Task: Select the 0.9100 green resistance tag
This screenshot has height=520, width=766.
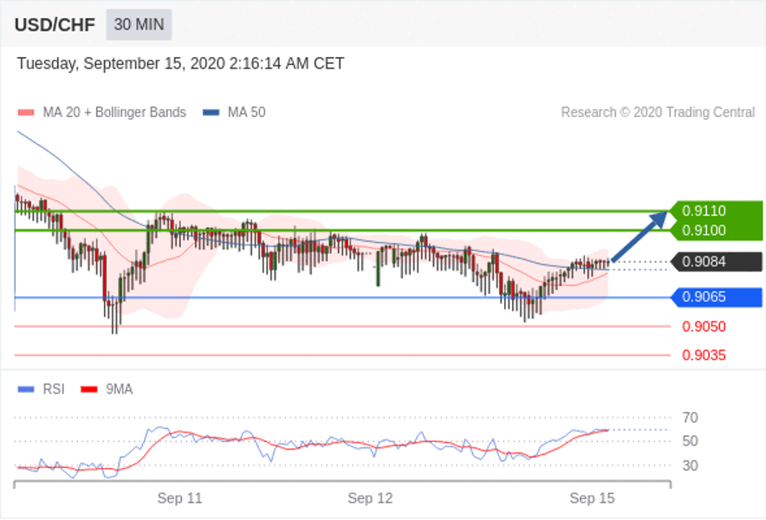Action: 716,231
